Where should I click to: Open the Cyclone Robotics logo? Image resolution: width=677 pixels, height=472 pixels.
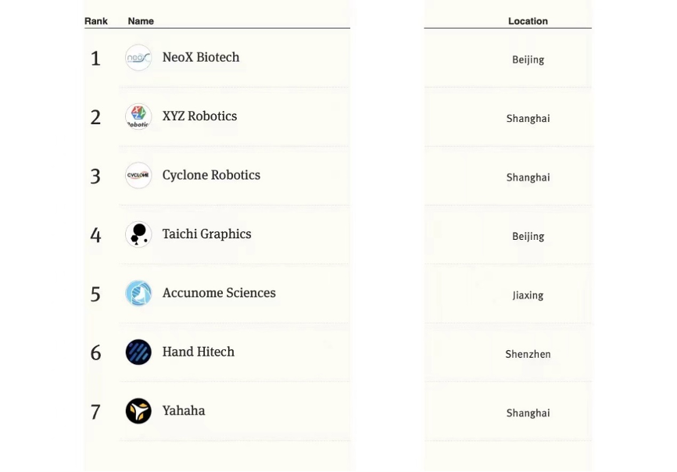tap(138, 175)
